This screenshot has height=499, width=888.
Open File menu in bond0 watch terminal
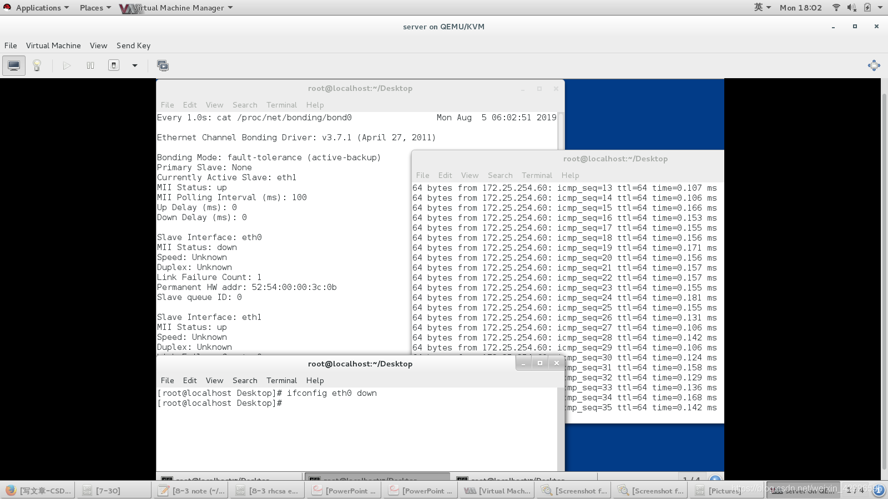(167, 105)
